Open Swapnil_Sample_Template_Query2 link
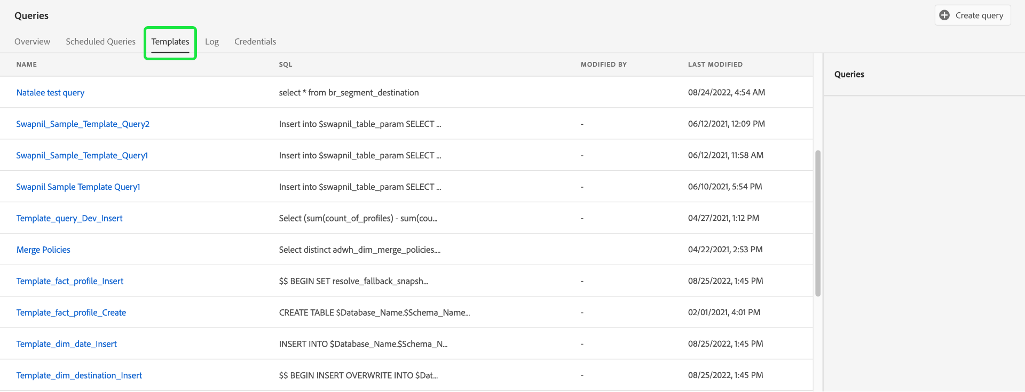 (x=83, y=124)
